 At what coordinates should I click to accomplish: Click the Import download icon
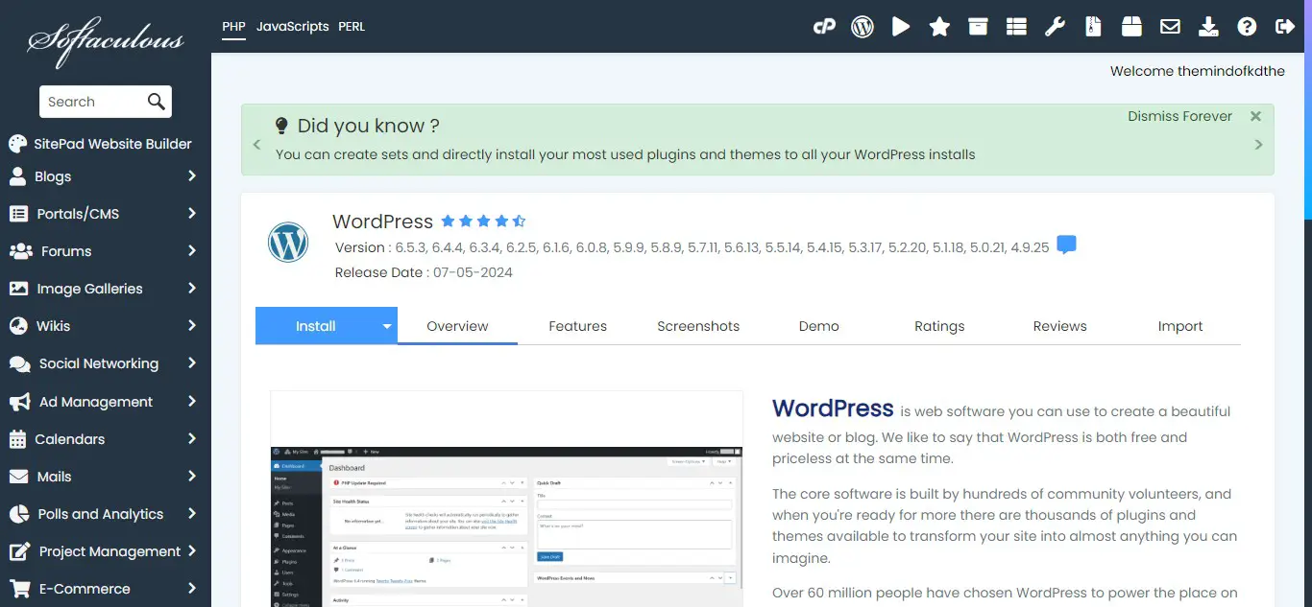(x=1208, y=27)
